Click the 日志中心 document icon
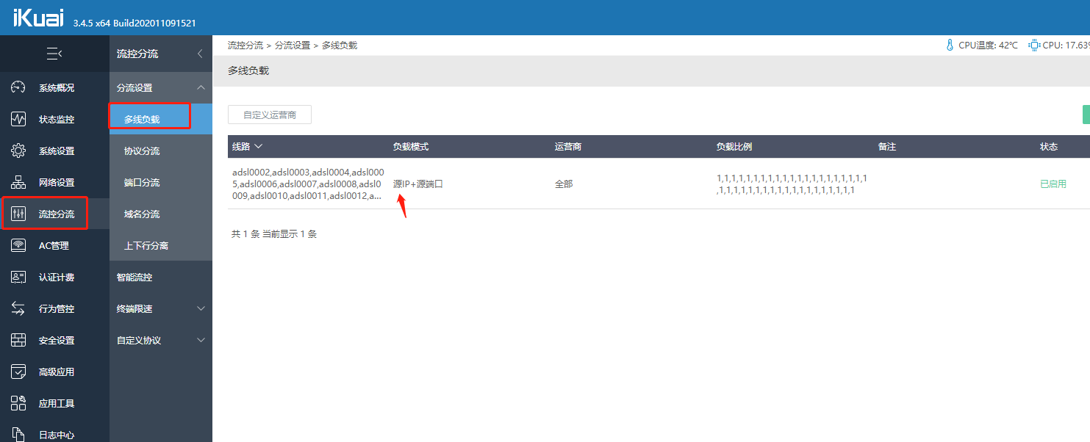 18,435
